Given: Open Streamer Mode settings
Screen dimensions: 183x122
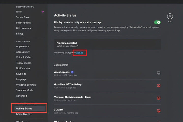Looking at the screenshot, I should coord(24,90).
